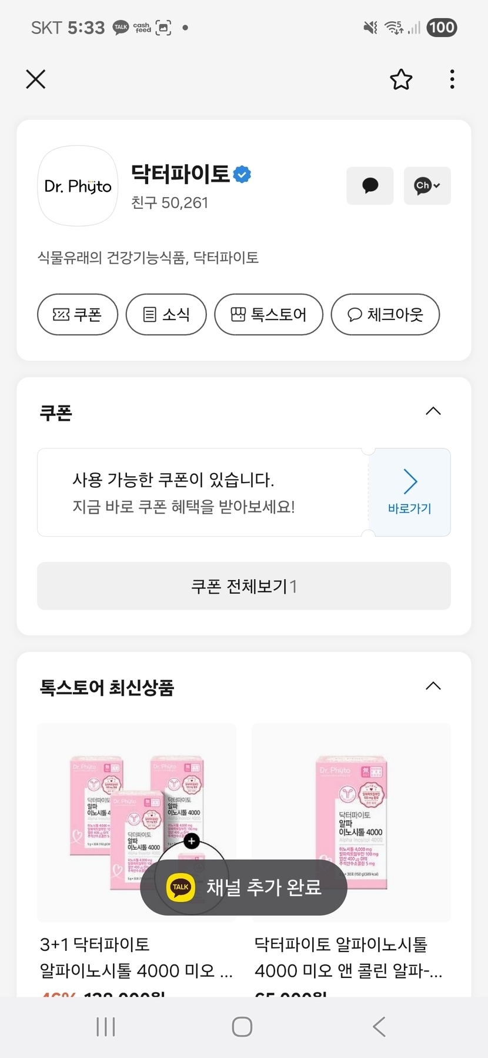Collapse the 쿠폰 section chevron
The image size is (488, 1058).
coord(433,411)
